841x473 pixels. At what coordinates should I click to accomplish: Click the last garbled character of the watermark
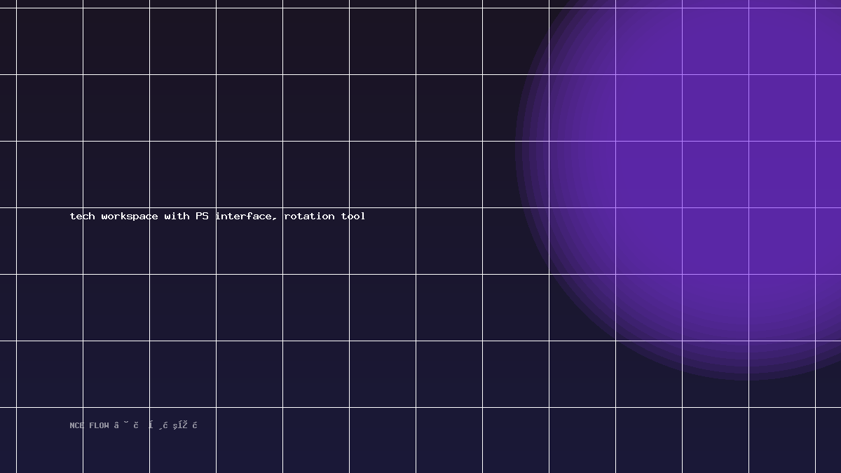(x=195, y=425)
